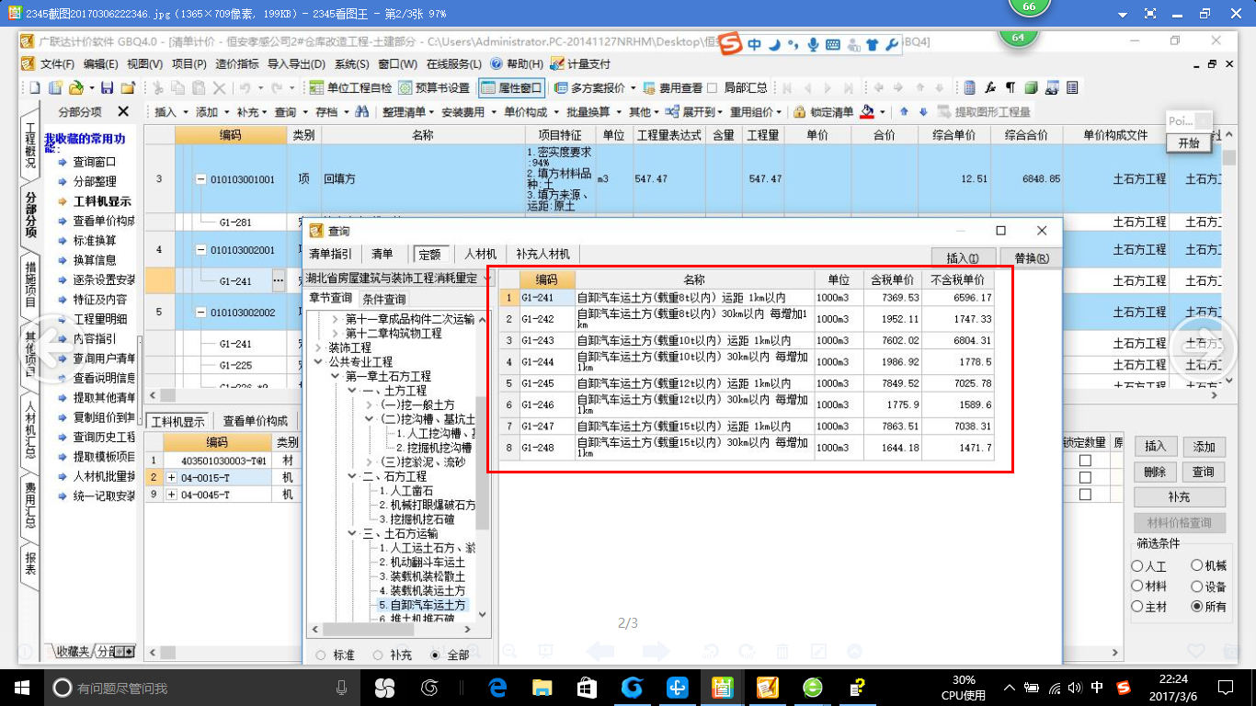
Task: Open the 文件(F) menu
Action: [57, 63]
